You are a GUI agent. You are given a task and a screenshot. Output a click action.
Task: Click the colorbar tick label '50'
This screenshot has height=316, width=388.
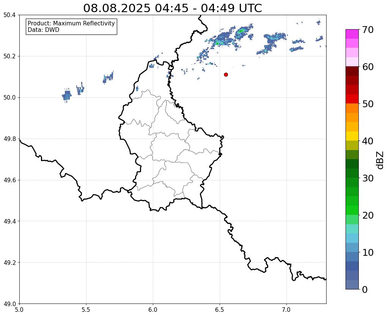tap(368, 104)
